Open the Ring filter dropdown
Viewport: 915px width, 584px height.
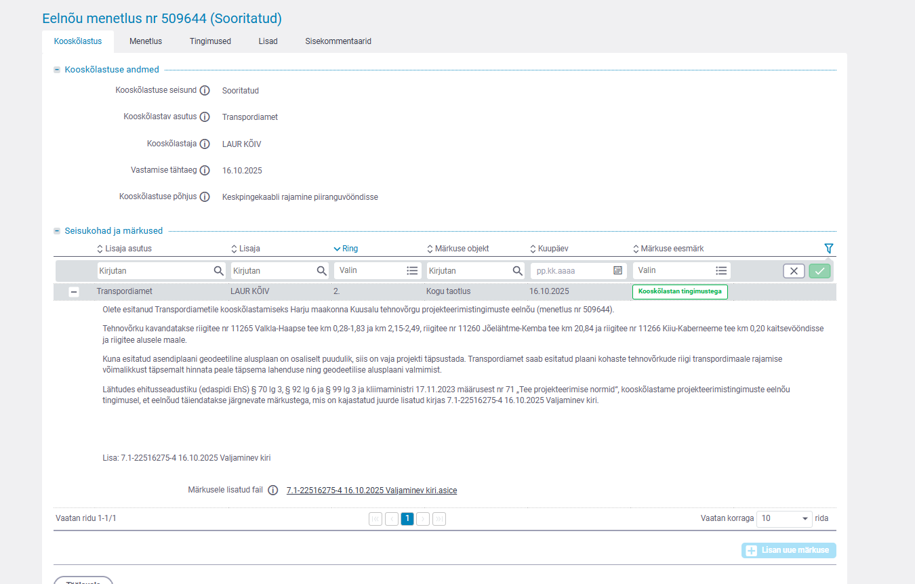click(x=378, y=270)
